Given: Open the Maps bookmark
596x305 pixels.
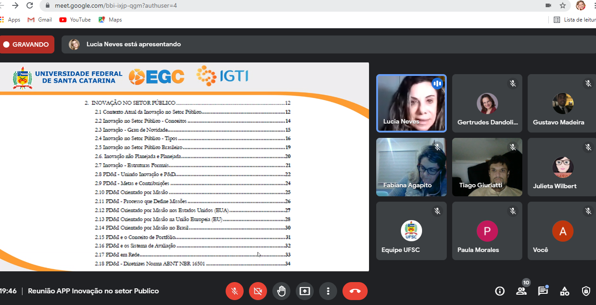Looking at the screenshot, I should click(x=110, y=20).
